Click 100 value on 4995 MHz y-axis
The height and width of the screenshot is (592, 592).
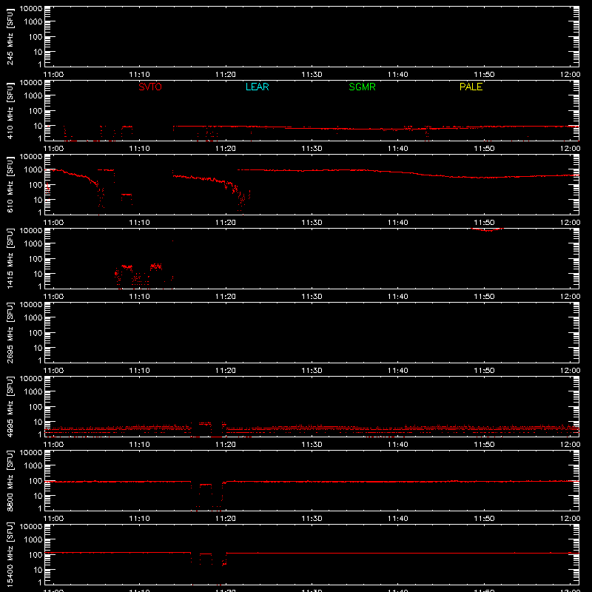pos(36,406)
